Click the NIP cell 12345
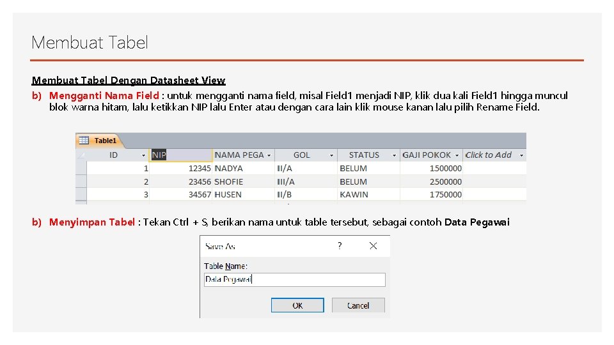 tap(181, 168)
